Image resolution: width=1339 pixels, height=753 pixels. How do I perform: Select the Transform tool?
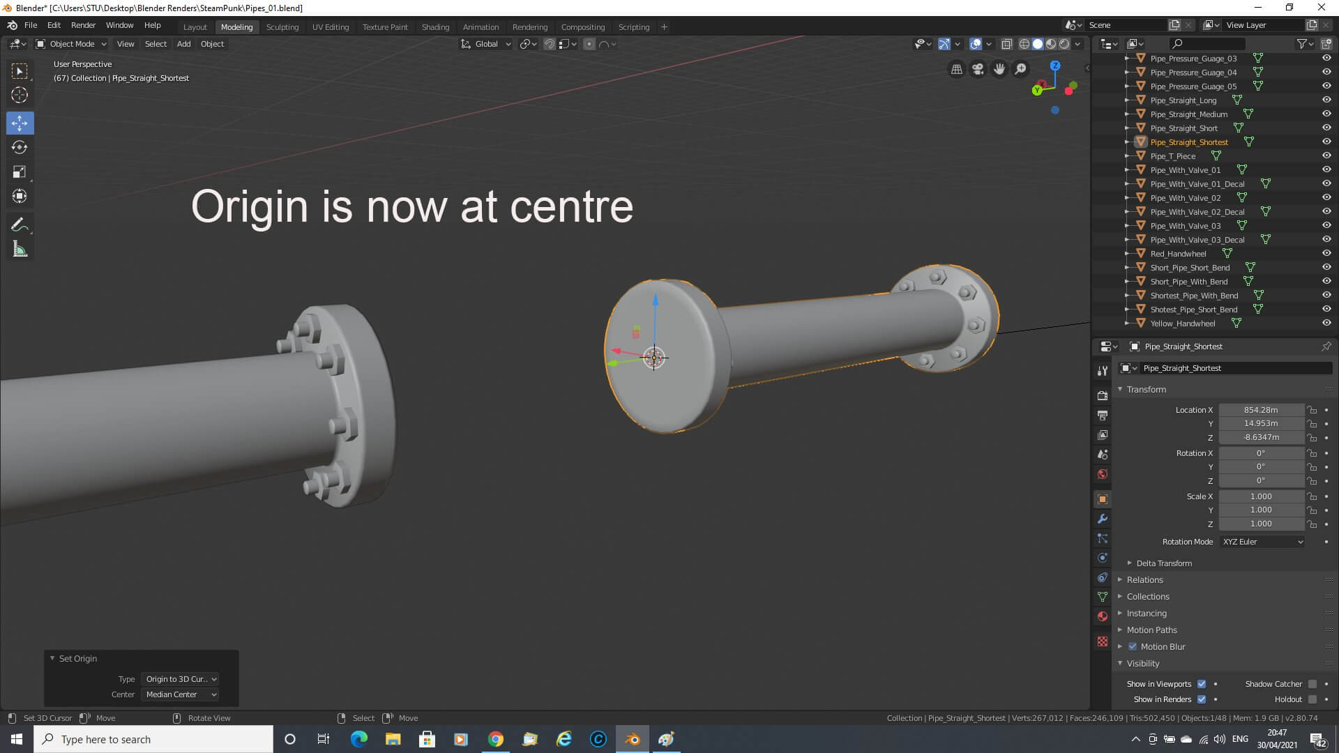pos(20,196)
